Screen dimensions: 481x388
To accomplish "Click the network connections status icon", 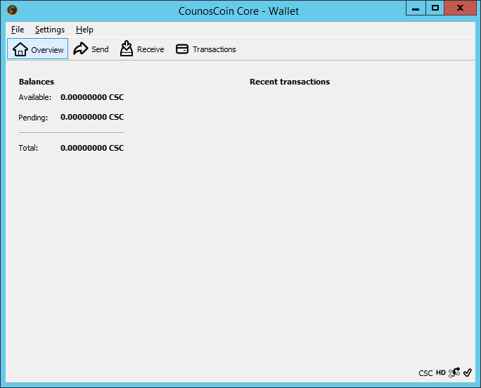I will (x=454, y=373).
